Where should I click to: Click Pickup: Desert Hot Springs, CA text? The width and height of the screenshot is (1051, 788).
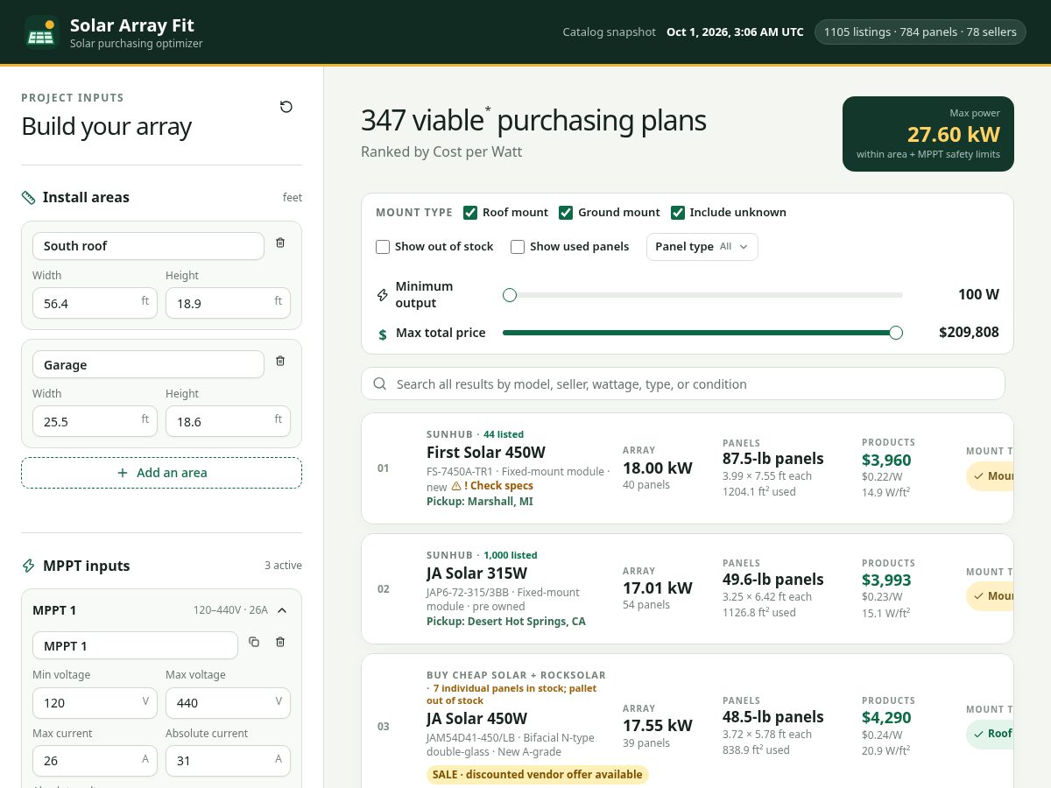[506, 622]
